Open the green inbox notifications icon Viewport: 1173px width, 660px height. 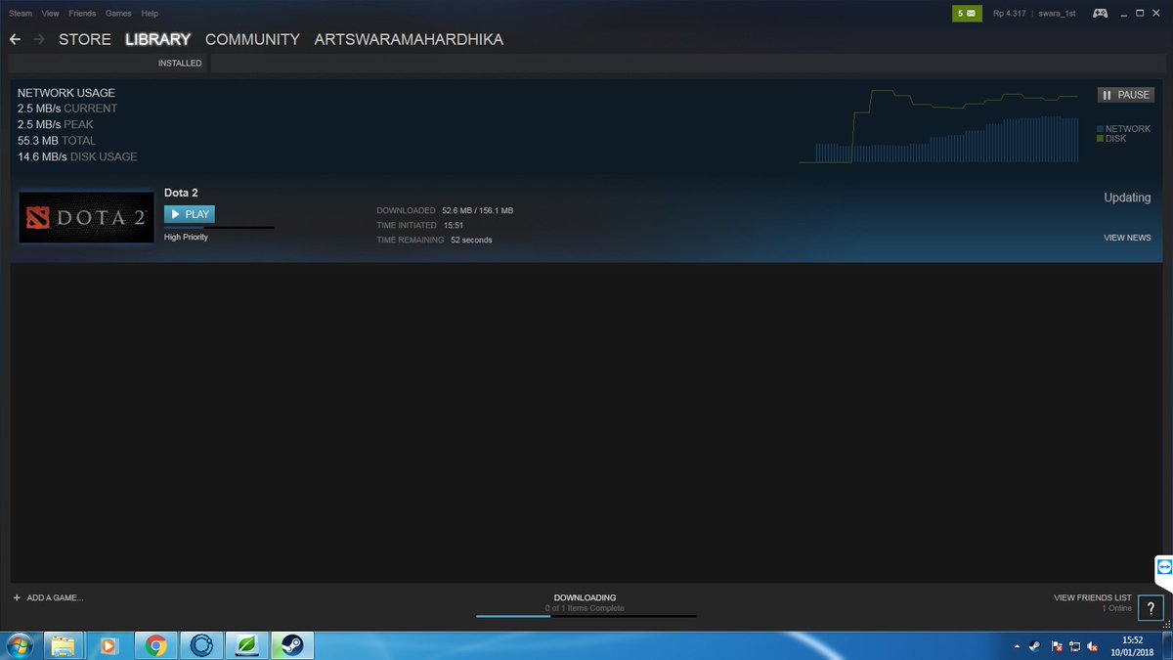(967, 13)
